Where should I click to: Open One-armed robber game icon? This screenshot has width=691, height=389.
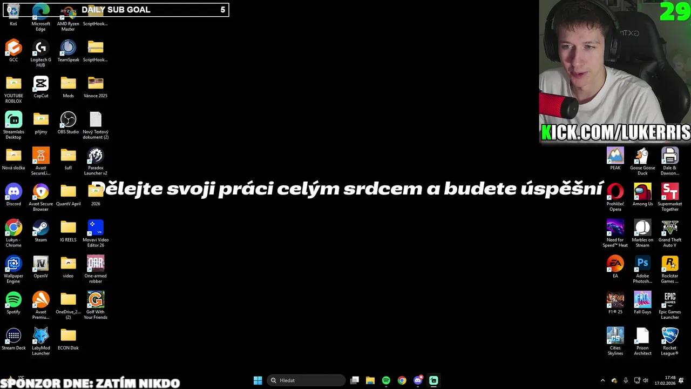[96, 264]
